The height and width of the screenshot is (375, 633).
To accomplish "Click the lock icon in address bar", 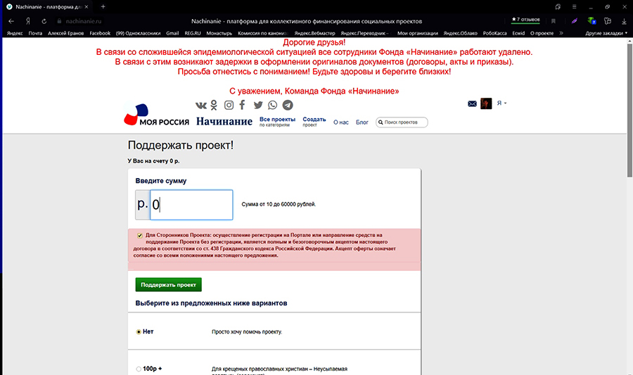I will (59, 21).
